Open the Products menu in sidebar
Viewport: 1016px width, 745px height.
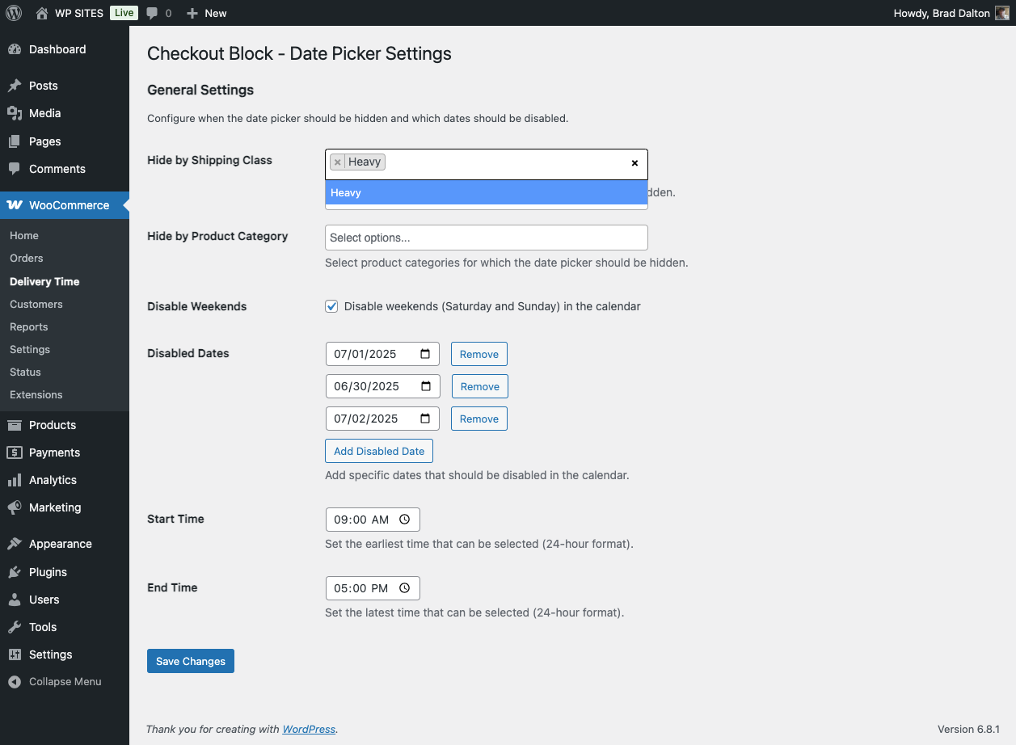(53, 425)
